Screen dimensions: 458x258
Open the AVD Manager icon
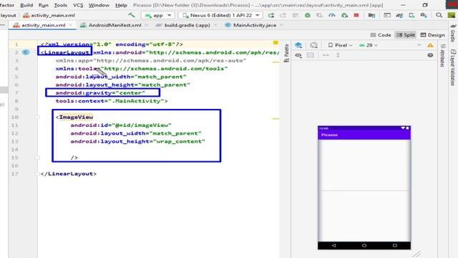[411, 15]
